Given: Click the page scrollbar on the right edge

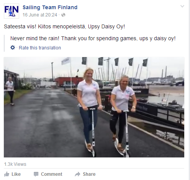Looking at the screenshot, I should [189, 90].
